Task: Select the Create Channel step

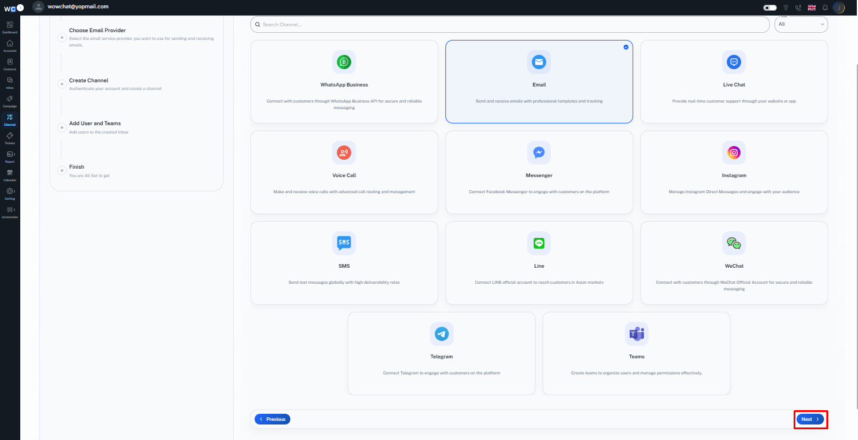Action: (x=89, y=80)
